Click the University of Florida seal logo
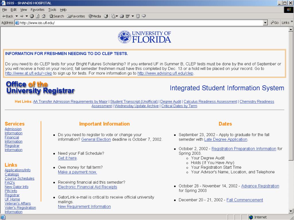The height and width of the screenshot is (220, 294). tap(124, 37)
